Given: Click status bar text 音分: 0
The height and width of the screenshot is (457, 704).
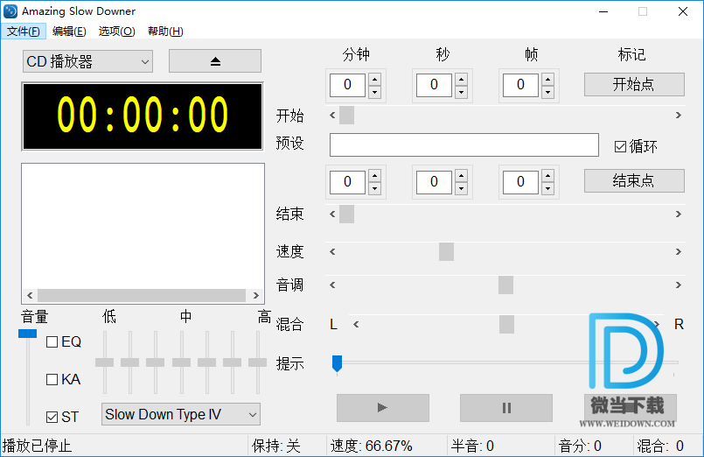Looking at the screenshot, I should tap(580, 446).
